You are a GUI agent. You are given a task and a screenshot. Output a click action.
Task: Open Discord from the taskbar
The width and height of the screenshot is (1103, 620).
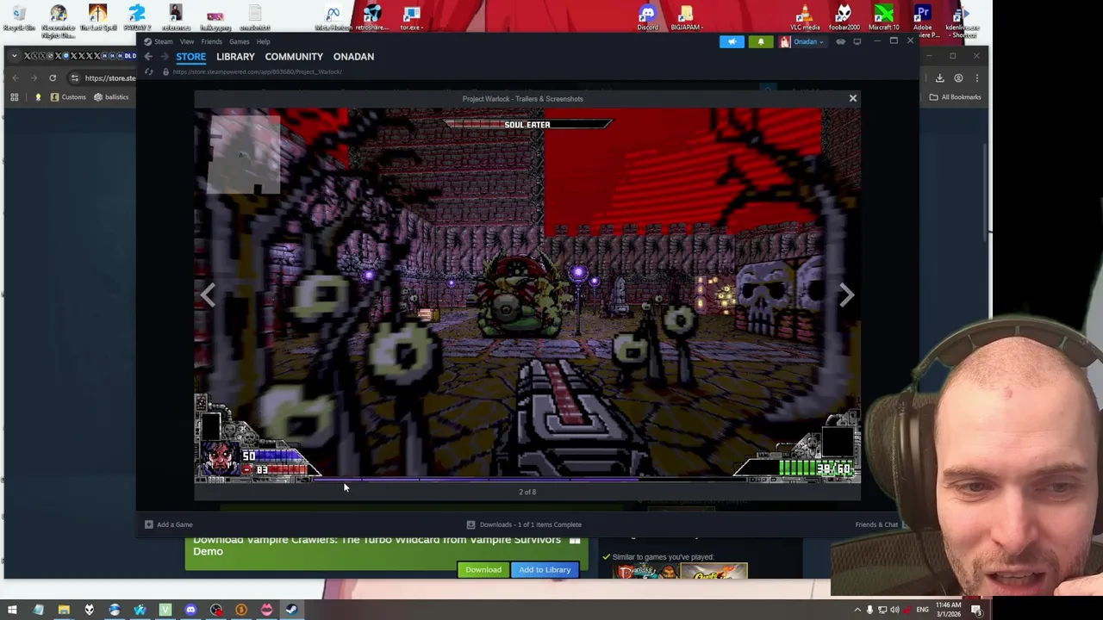(x=190, y=611)
